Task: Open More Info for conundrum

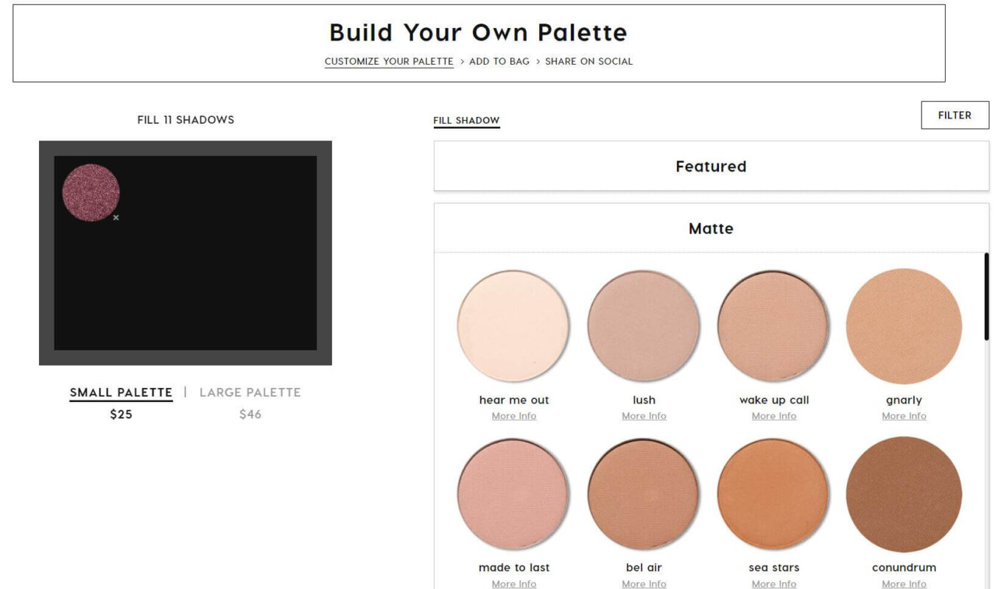Action: [x=904, y=584]
